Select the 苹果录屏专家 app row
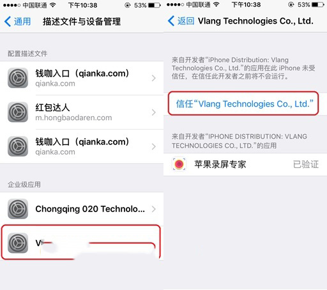This screenshot has height=290, width=327. point(245,164)
